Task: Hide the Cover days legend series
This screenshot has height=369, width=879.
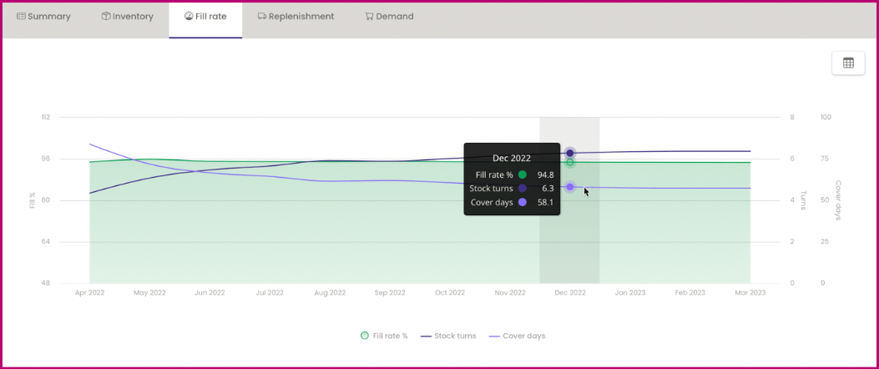Action: [x=517, y=336]
